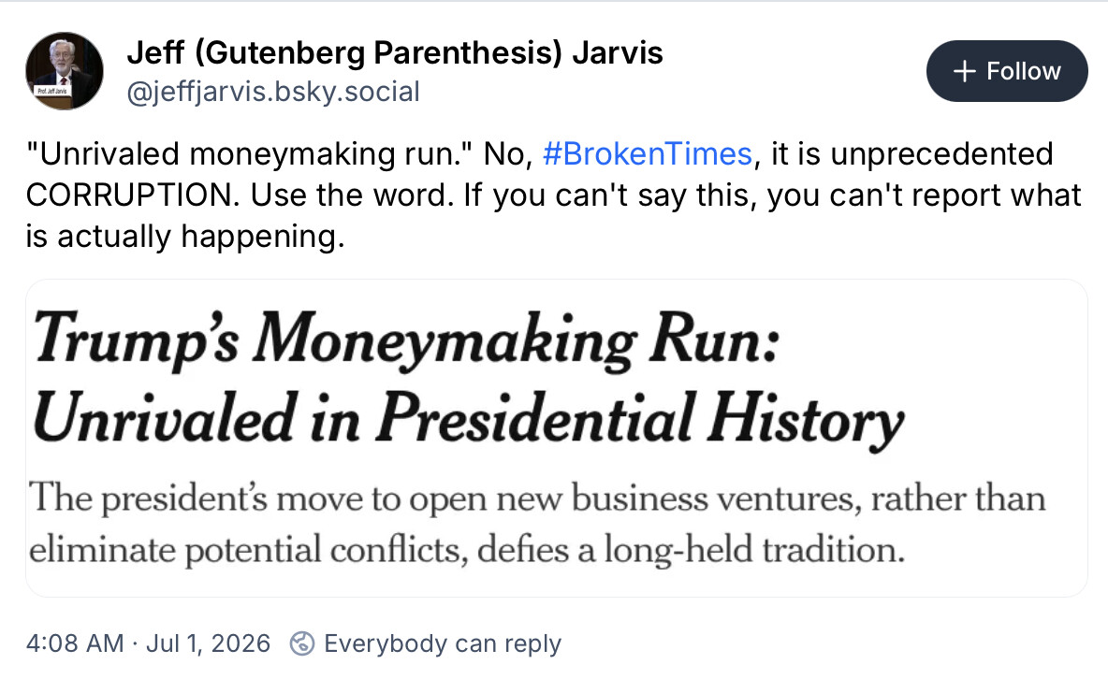
Task: Click the Jul 1, 2026 date
Action: 208,643
